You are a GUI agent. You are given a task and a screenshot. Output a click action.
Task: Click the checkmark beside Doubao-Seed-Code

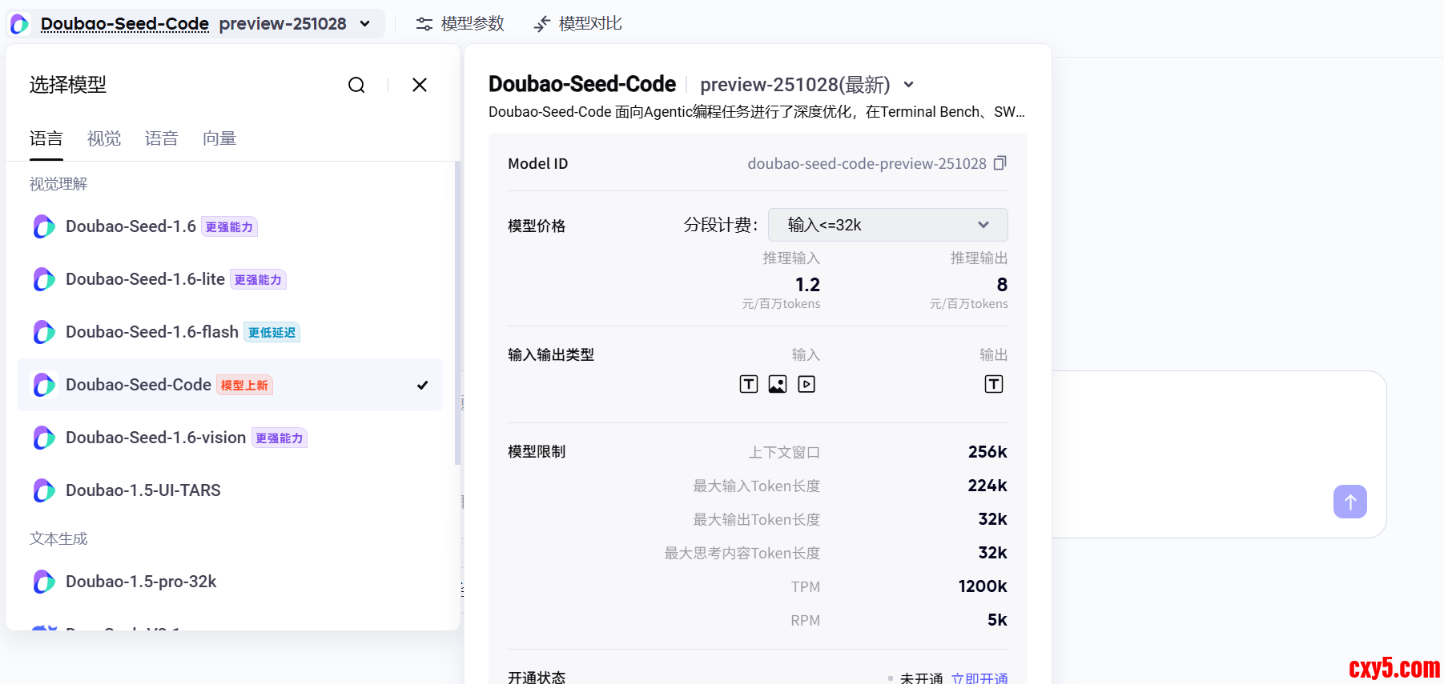[x=423, y=385]
